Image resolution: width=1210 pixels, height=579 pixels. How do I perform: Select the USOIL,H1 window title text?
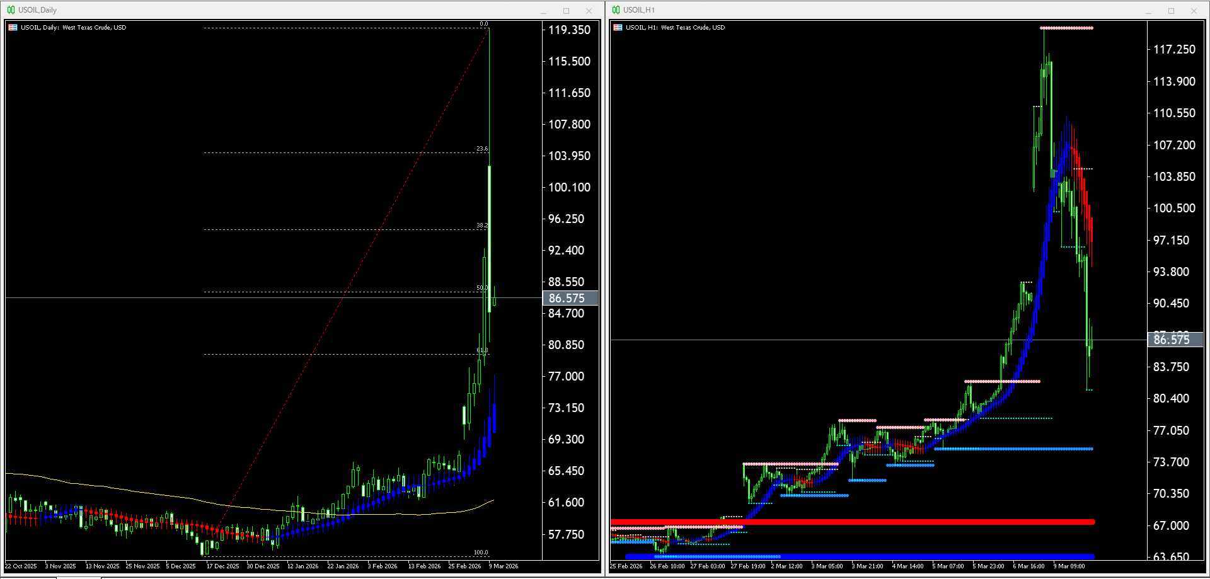pyautogui.click(x=639, y=10)
